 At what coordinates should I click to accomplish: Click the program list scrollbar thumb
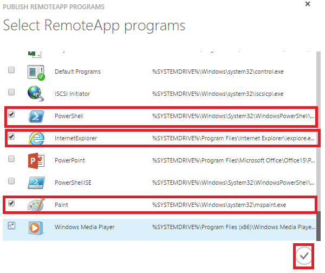coord(318,226)
